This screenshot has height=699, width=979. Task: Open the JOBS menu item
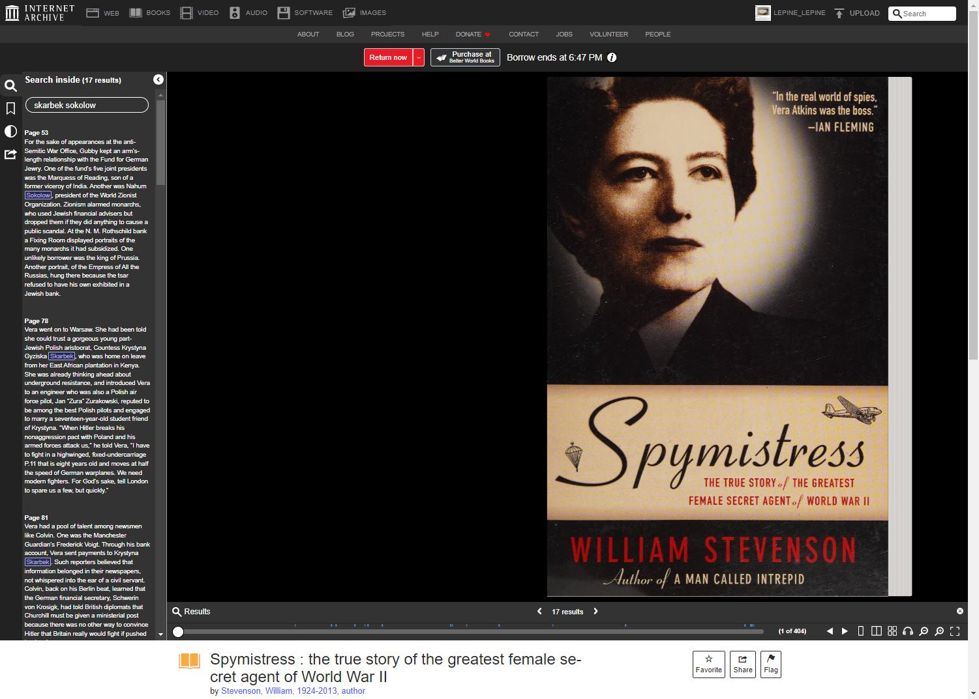(564, 34)
